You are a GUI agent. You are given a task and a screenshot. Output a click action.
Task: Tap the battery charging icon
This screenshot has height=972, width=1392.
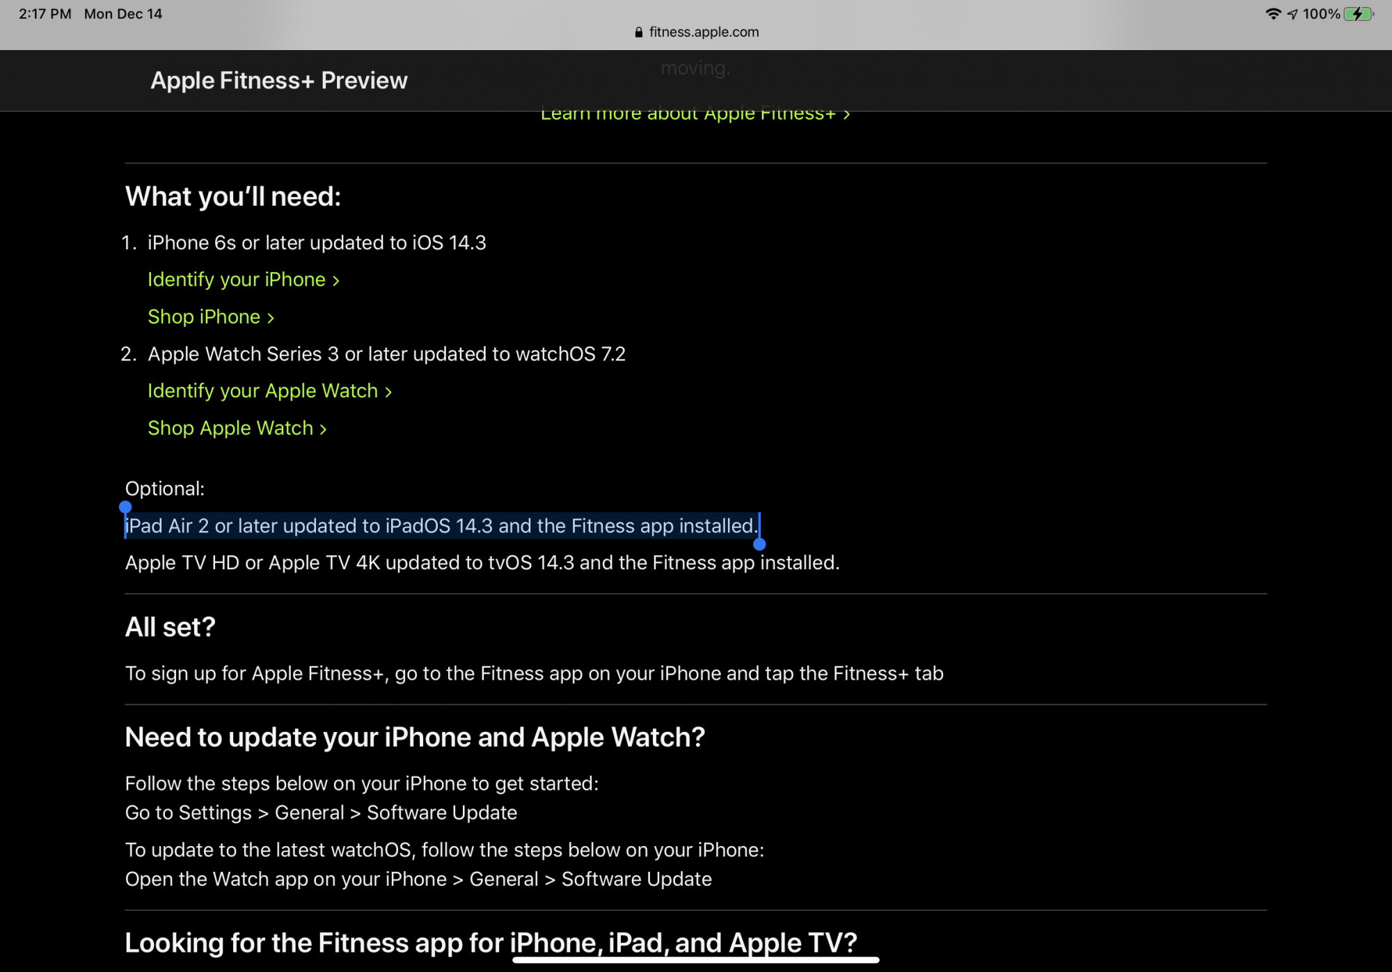point(1359,14)
